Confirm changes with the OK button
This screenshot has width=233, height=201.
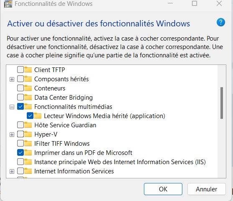point(163,189)
